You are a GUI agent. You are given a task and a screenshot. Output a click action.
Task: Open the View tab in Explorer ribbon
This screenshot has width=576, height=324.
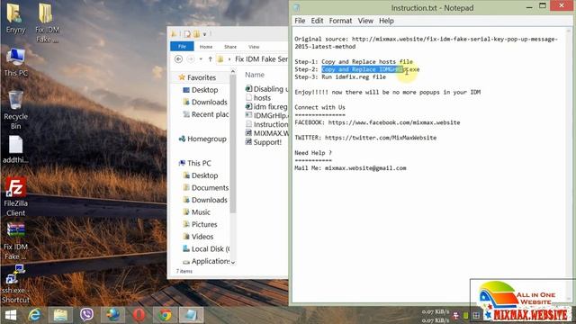254,47
